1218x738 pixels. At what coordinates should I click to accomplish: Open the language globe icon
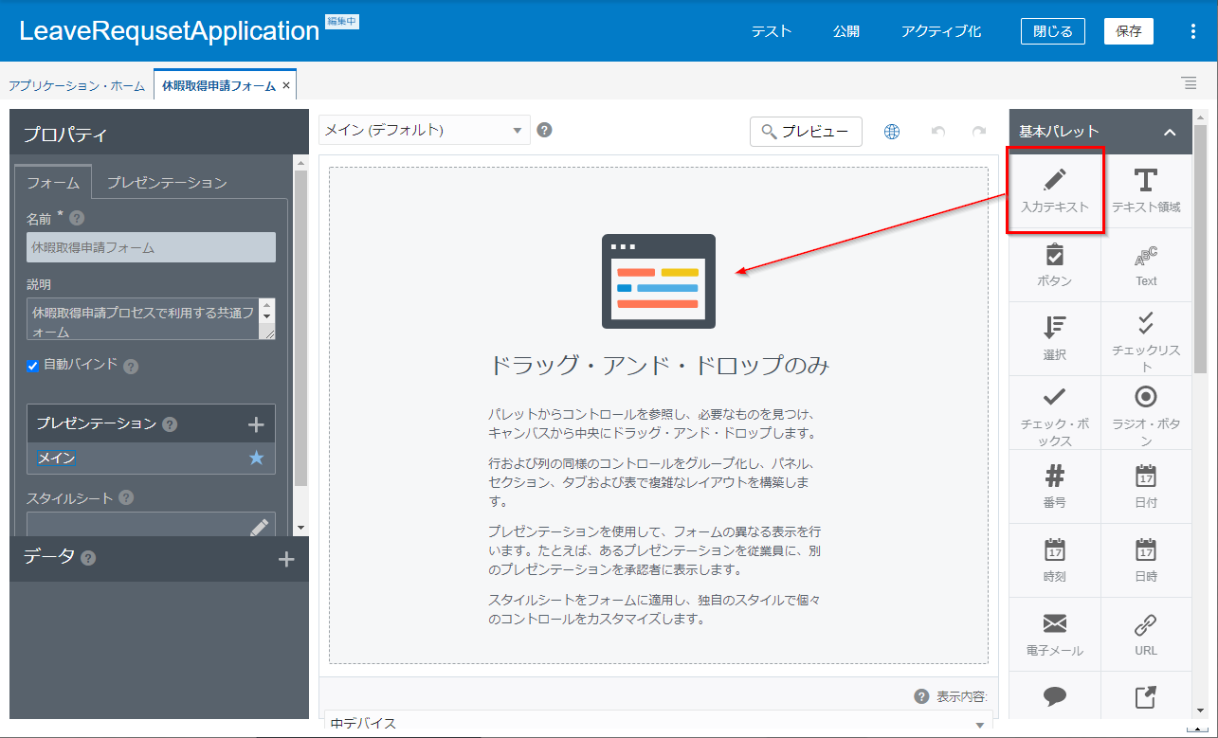tap(892, 132)
